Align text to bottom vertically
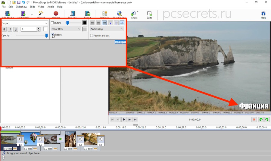Image resolution: width=271 pixels, height=161 pixels. click(122, 23)
